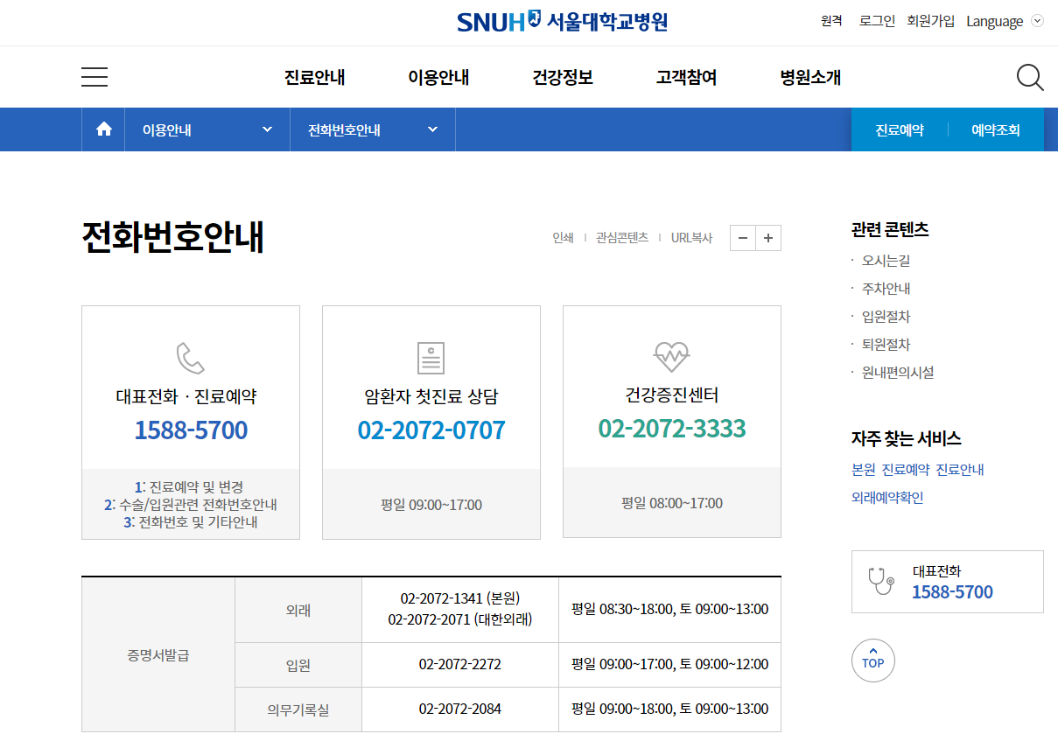Click the search magnifier icon
The height and width of the screenshot is (748, 1058).
point(1030,77)
